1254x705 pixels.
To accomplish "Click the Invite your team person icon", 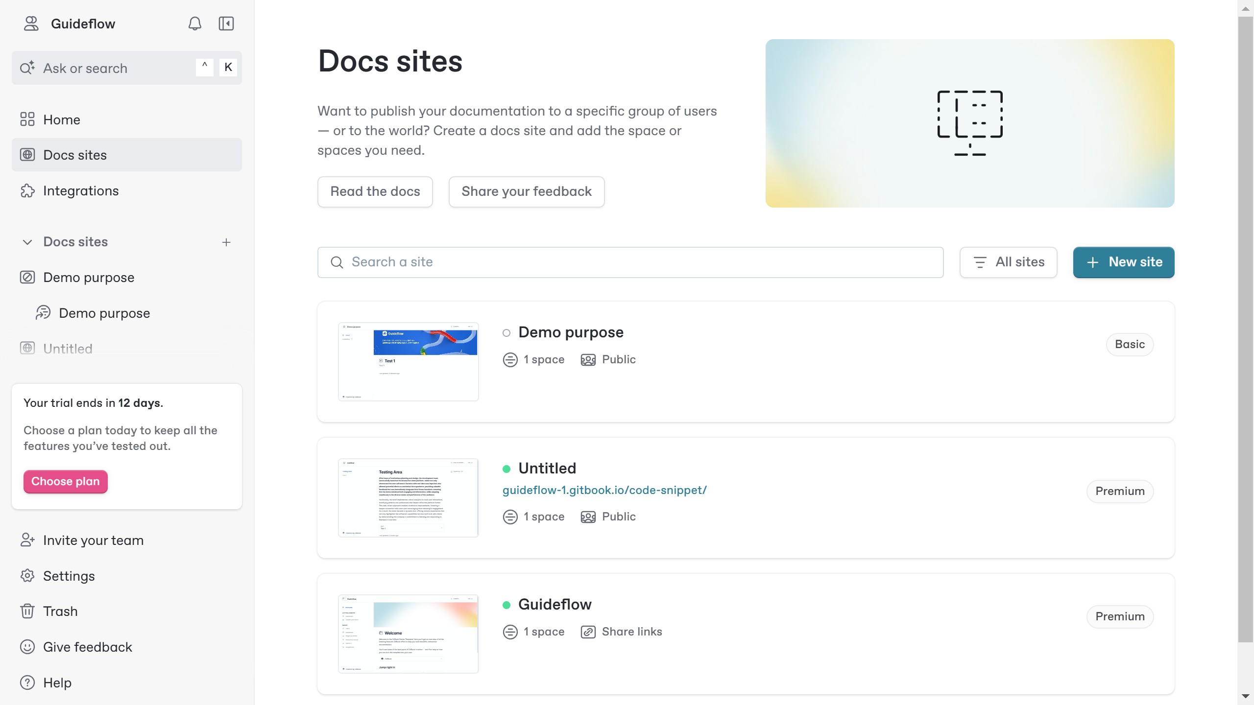I will click(x=27, y=540).
